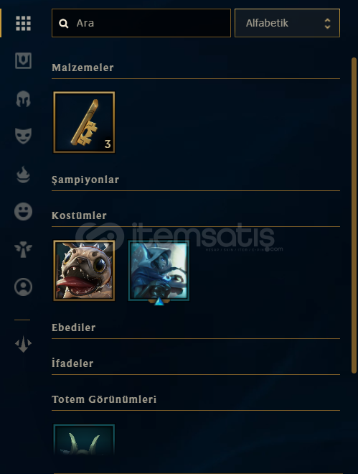Image resolution: width=358 pixels, height=474 pixels.
Task: Select the hooded blue skin shard thumbnail
Action: (x=159, y=271)
